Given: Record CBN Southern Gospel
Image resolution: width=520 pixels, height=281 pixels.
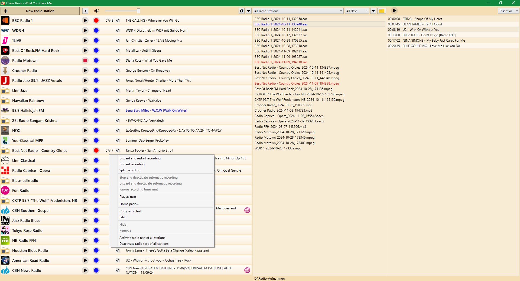Looking at the screenshot, I should pos(96,210).
